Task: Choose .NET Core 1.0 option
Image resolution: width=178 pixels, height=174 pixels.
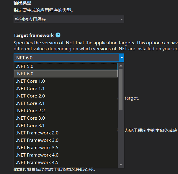Action: 66,81
